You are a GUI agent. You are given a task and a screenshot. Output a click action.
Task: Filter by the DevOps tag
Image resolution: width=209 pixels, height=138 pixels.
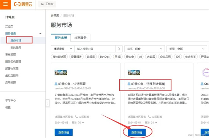coord(105,57)
